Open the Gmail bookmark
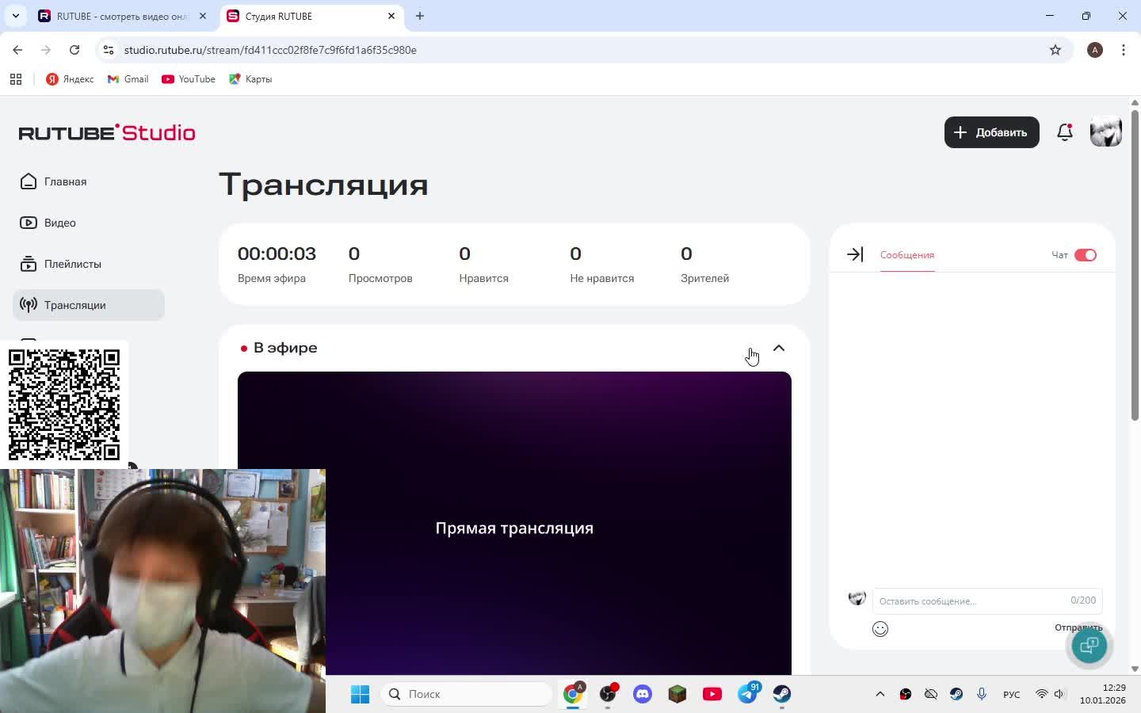1141x713 pixels. [128, 79]
